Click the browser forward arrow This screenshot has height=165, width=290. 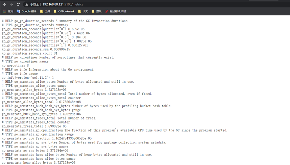tap(11, 4)
